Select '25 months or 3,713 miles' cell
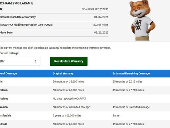The image size is (170, 128). pyautogui.click(x=127, y=81)
